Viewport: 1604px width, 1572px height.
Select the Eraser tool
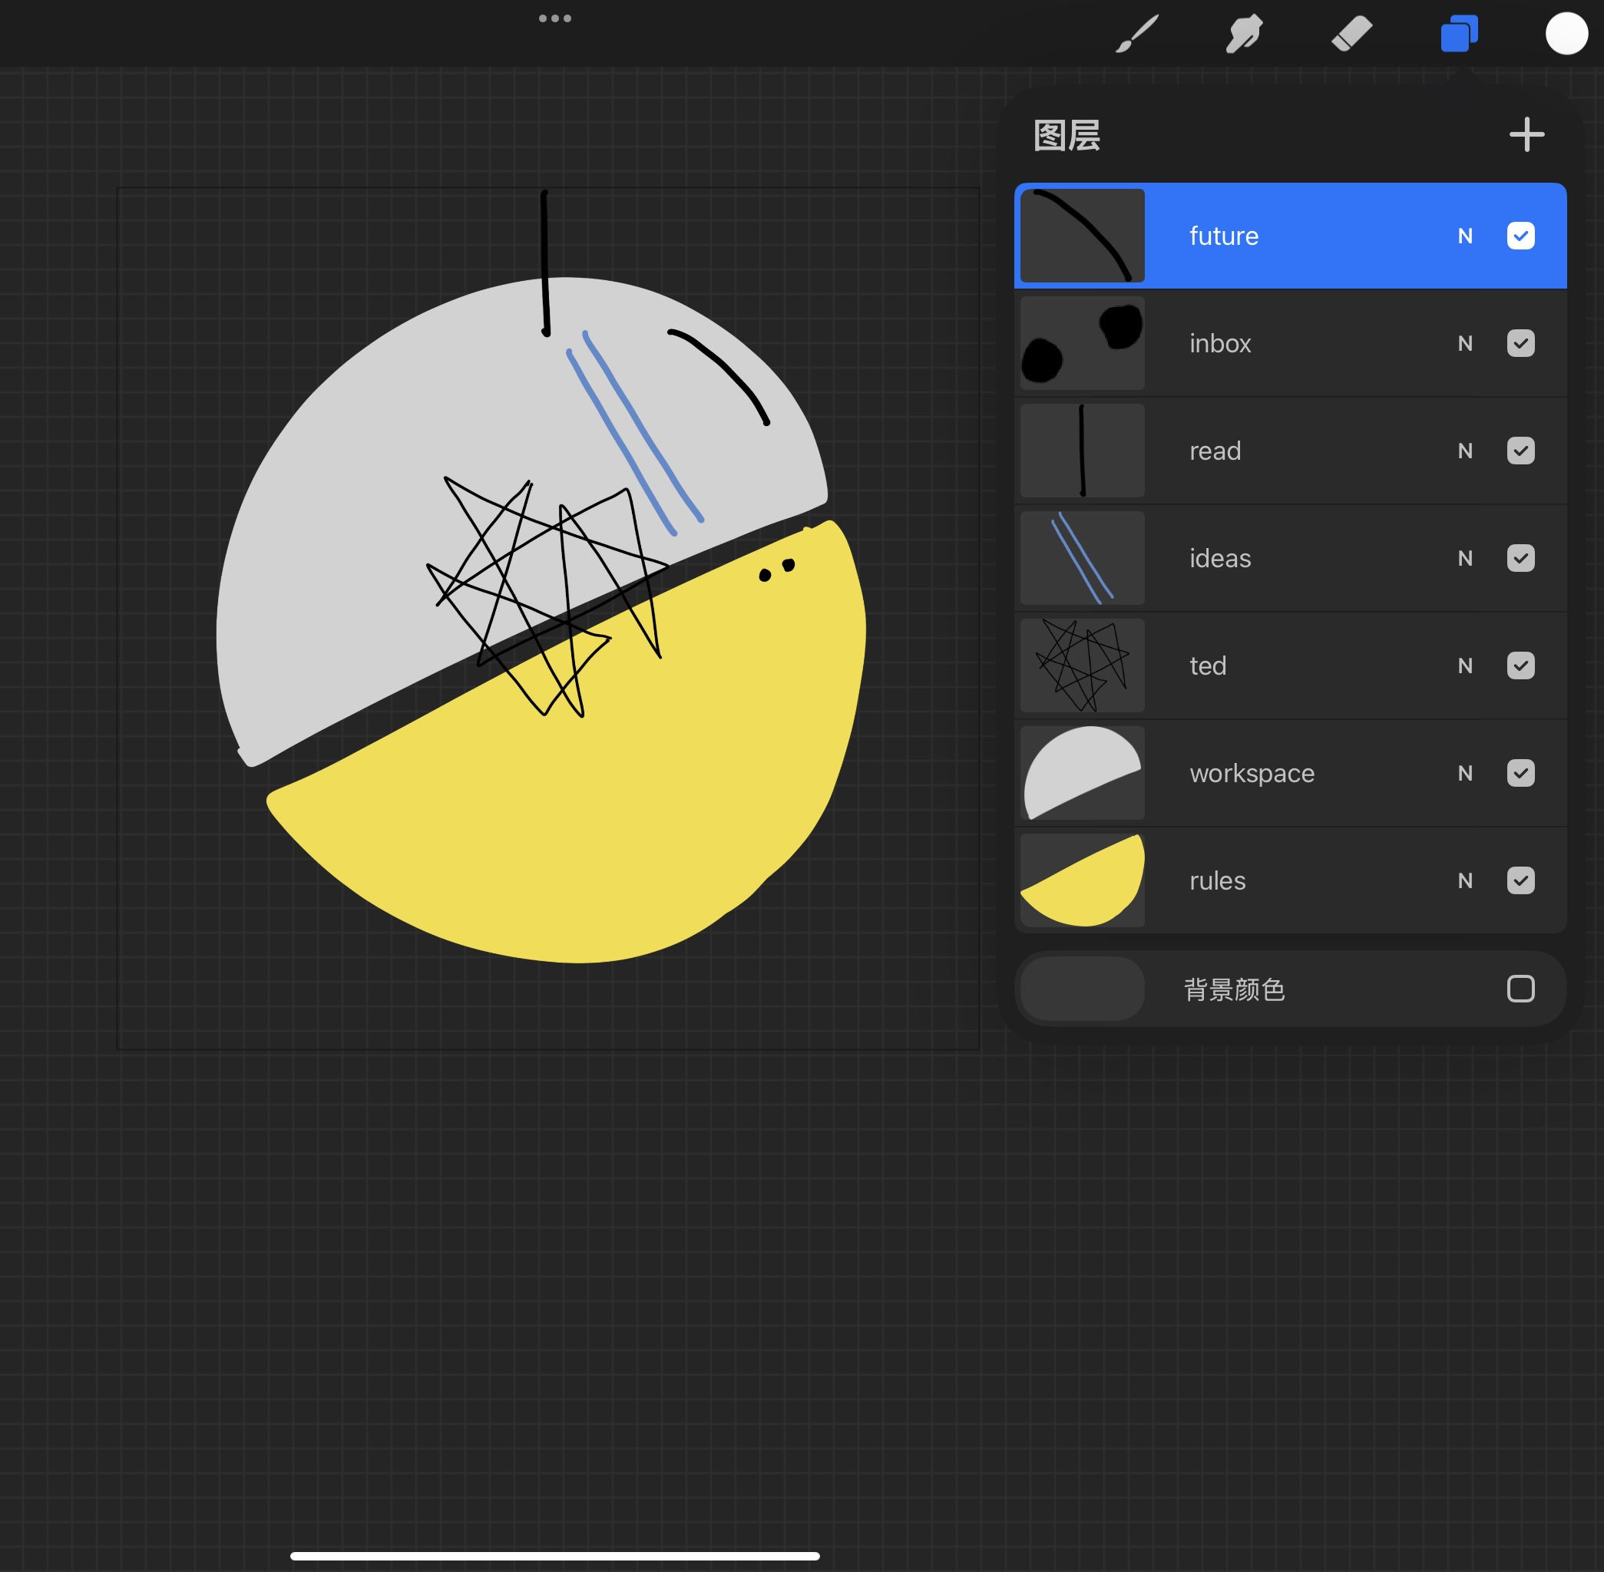[1351, 33]
